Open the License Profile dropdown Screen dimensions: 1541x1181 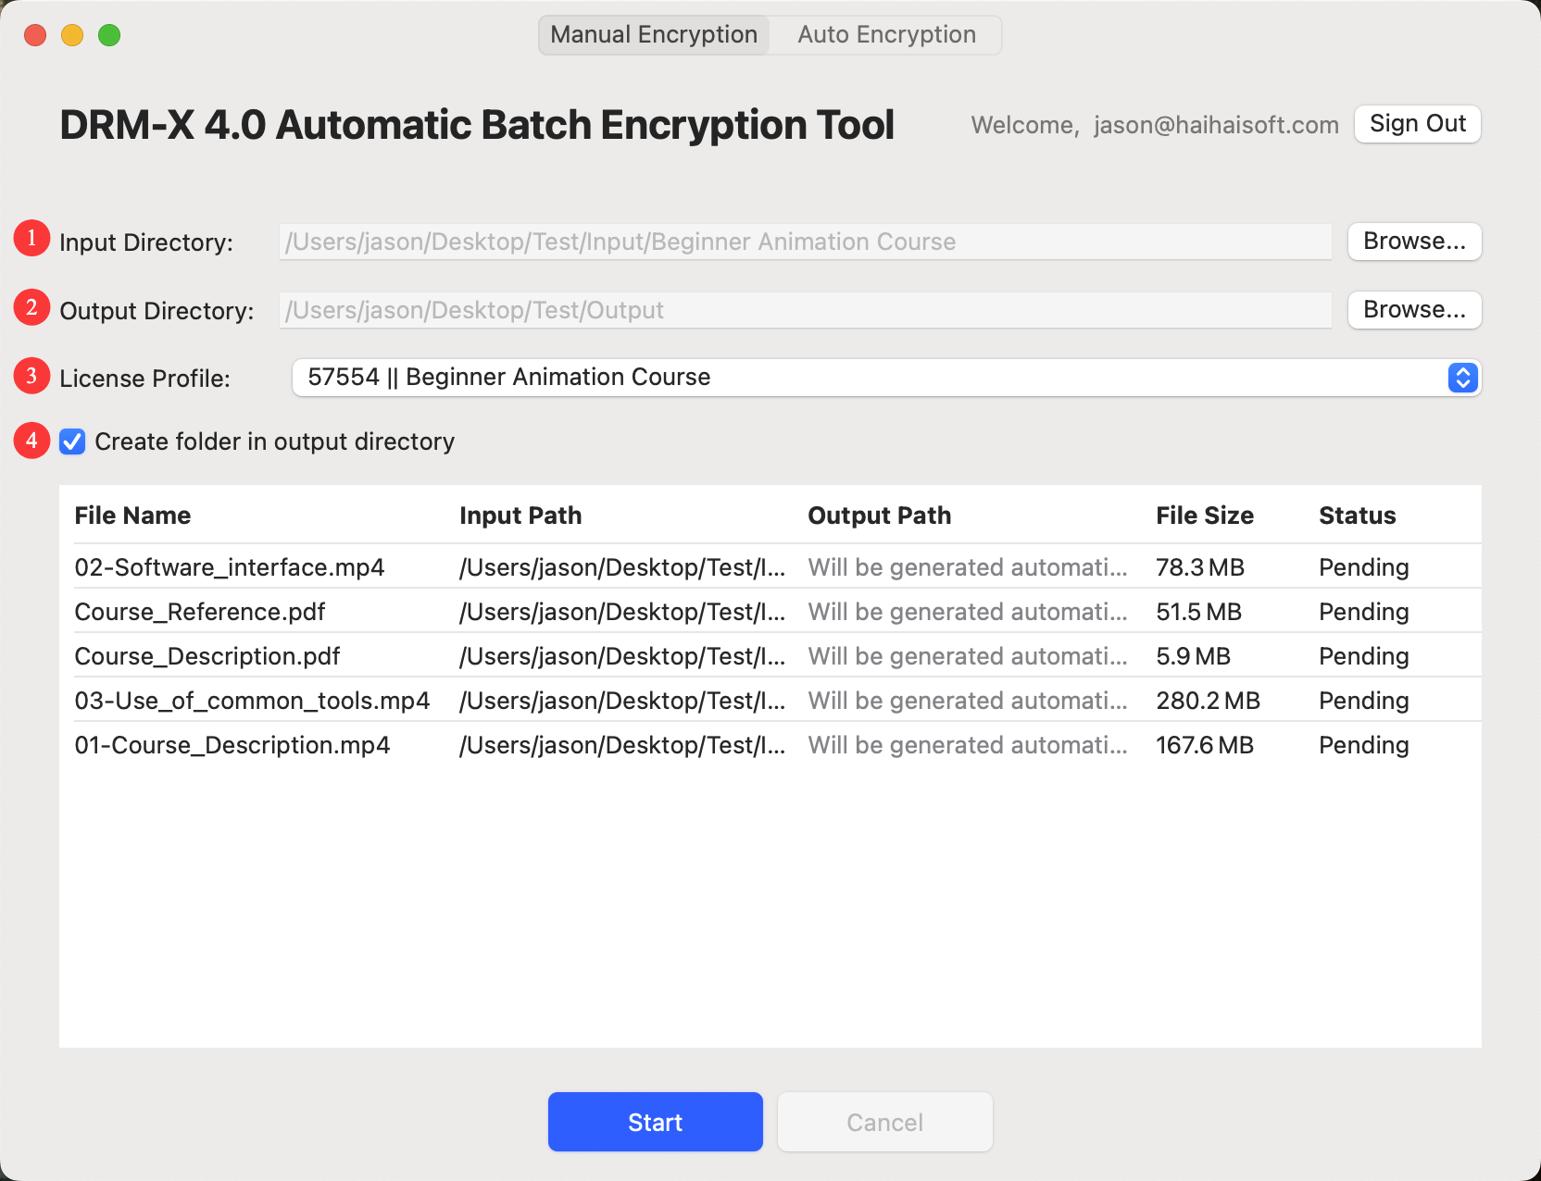click(886, 378)
